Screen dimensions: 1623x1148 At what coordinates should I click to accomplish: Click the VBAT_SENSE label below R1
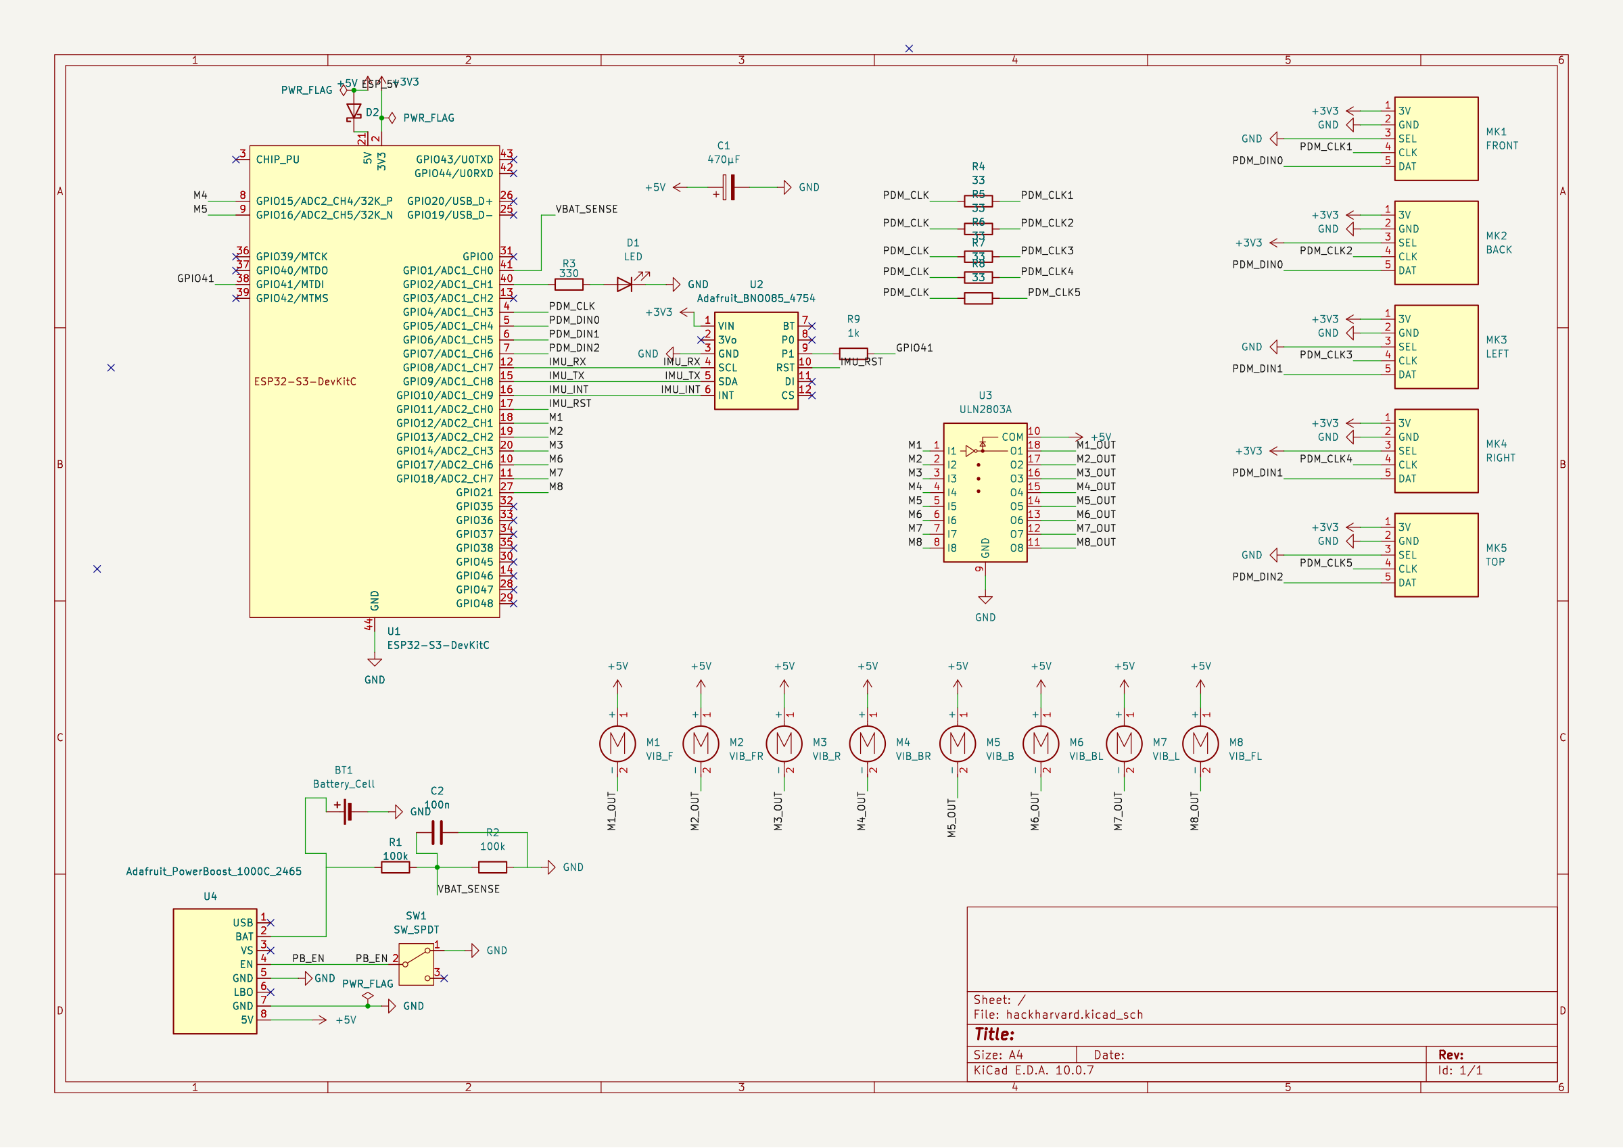(469, 889)
